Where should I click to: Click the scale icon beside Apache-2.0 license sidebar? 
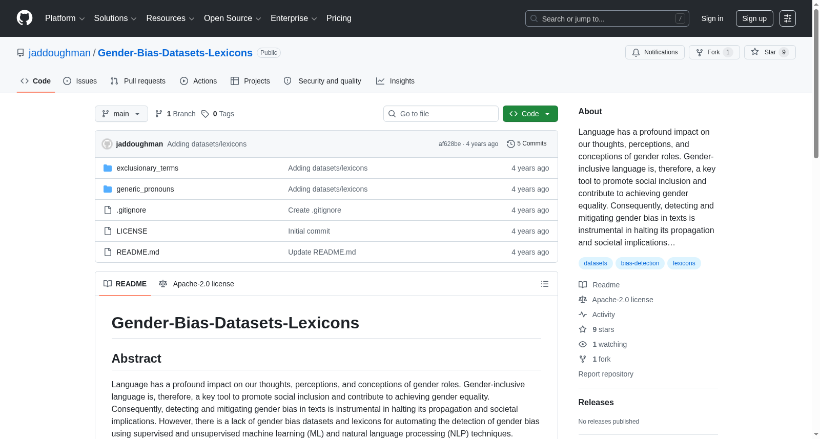[583, 300]
